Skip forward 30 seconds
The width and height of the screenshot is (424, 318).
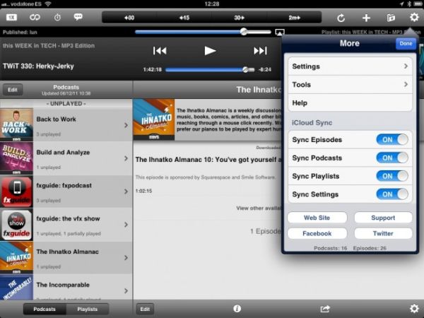[x=240, y=18]
